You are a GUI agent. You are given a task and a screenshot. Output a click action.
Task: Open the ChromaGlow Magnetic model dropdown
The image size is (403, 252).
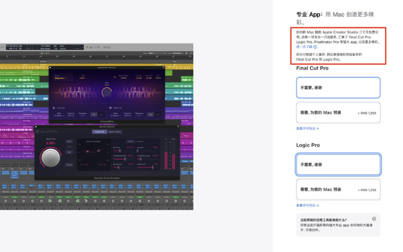point(60,78)
